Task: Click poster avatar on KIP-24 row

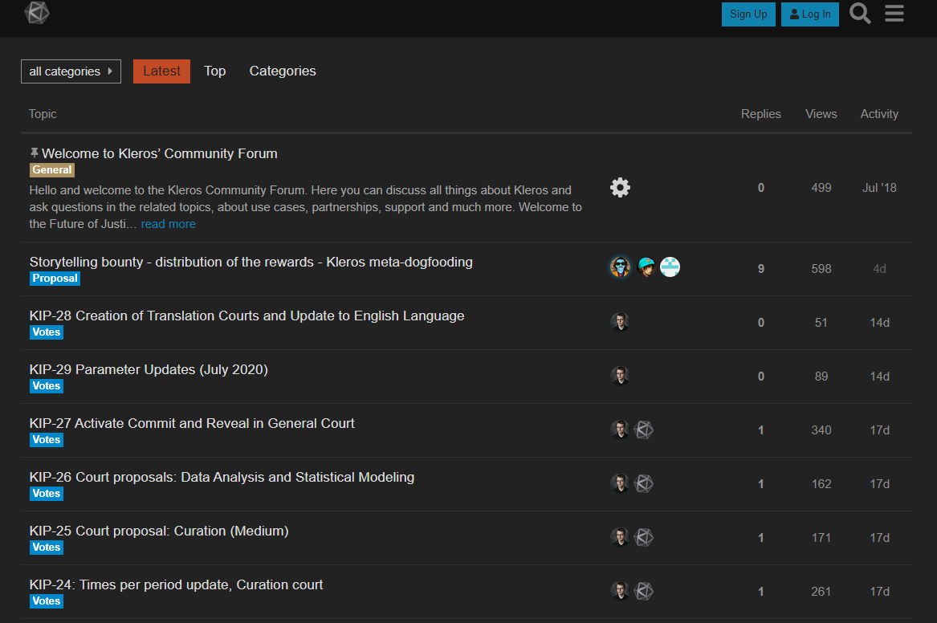Action: point(621,591)
